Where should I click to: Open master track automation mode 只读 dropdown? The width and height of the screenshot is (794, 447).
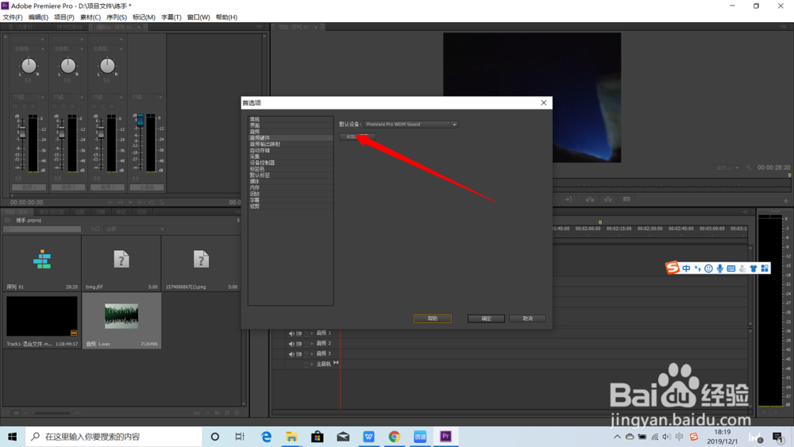tap(146, 97)
